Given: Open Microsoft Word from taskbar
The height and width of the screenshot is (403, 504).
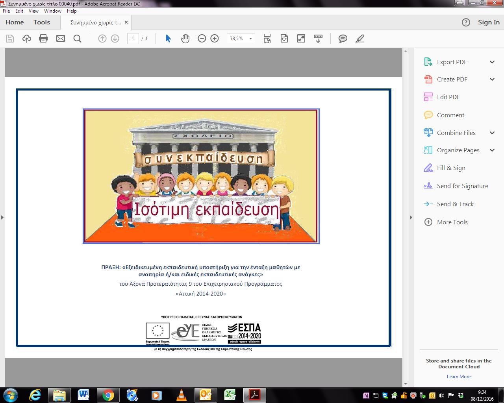Looking at the screenshot, I should click(83, 395).
